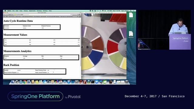Click the Safari forward button
This screenshot has height=109, width=194.
(x=7, y=15)
